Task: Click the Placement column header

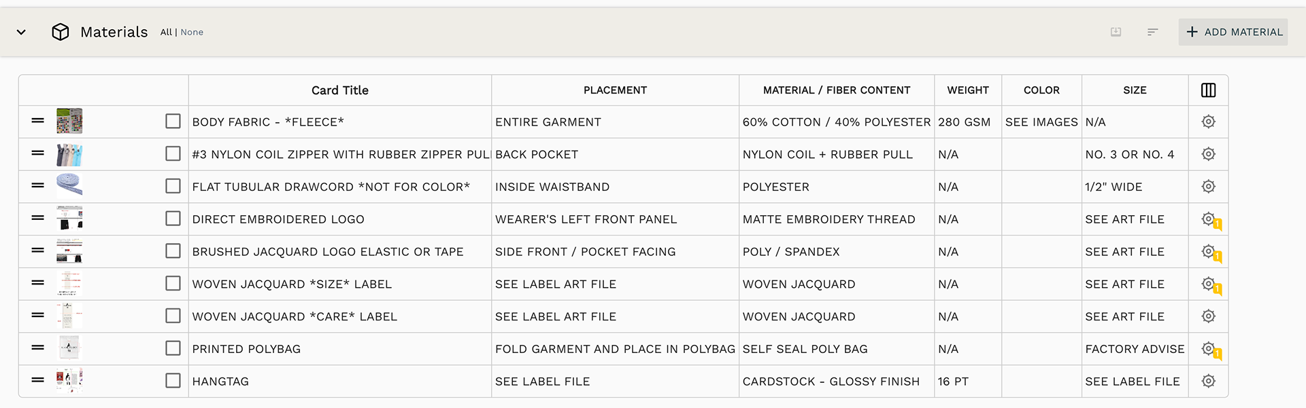Action: (615, 90)
